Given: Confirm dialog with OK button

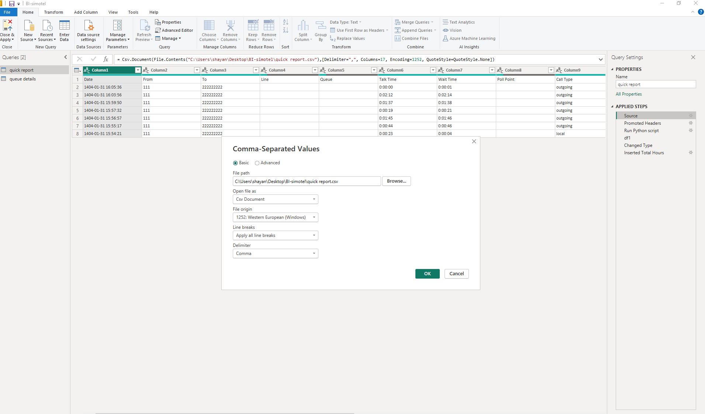Looking at the screenshot, I should point(427,274).
